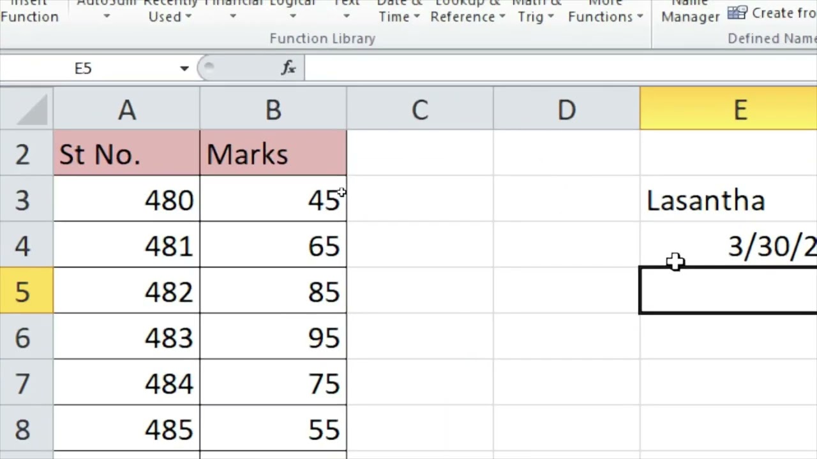Open the Name Manager
This screenshot has width=817, height=459.
[x=690, y=11]
